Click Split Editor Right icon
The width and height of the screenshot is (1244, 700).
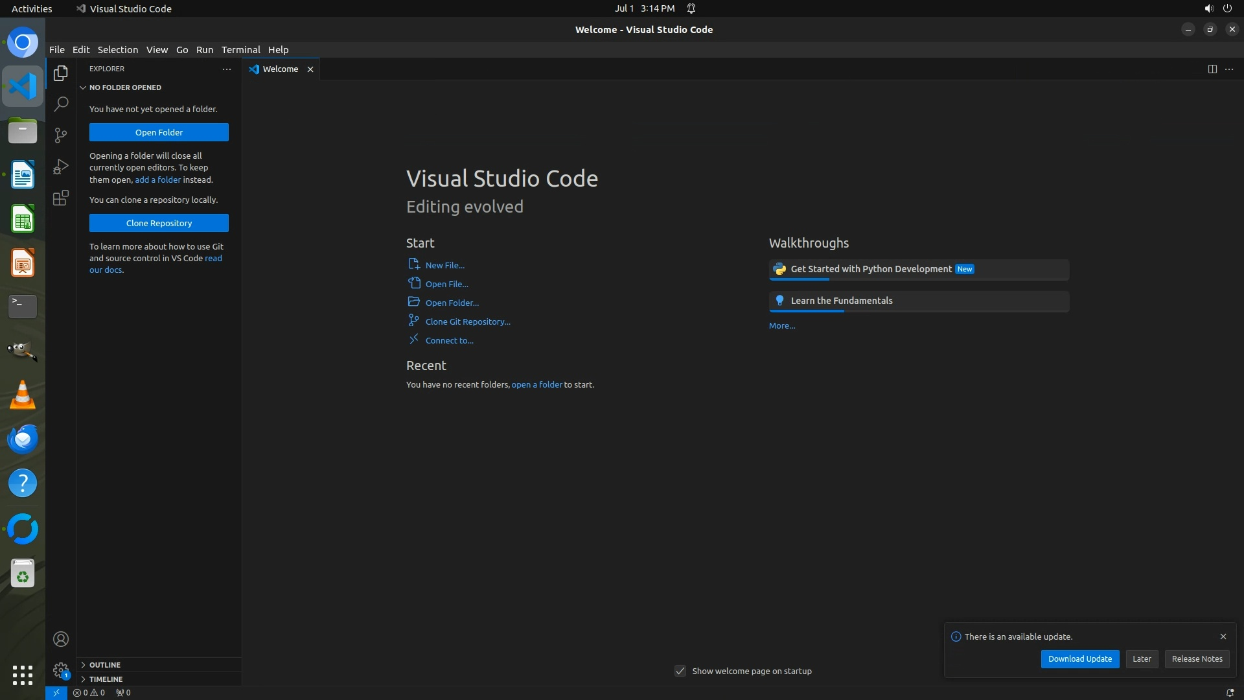point(1212,69)
